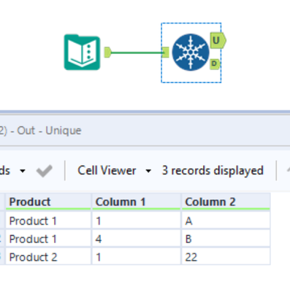The image size is (290, 292).
Task: Click the Column 1 header
Action: click(x=136, y=202)
